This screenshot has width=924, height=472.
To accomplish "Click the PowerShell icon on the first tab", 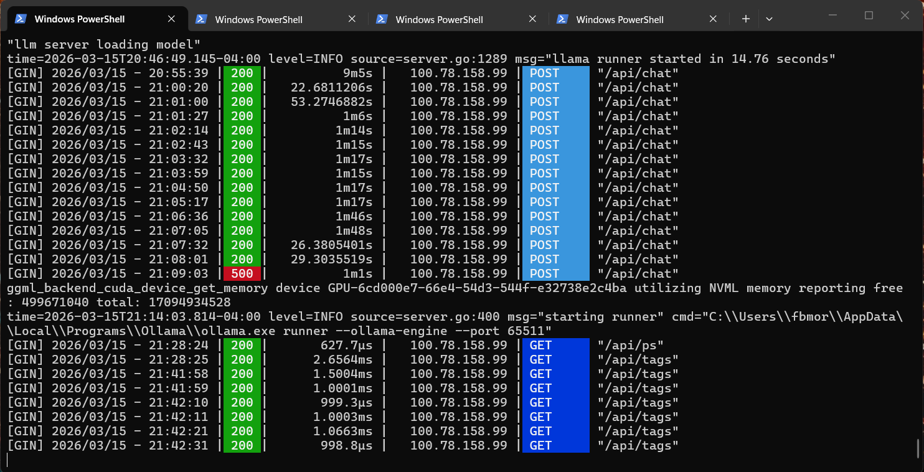I will (x=21, y=19).
